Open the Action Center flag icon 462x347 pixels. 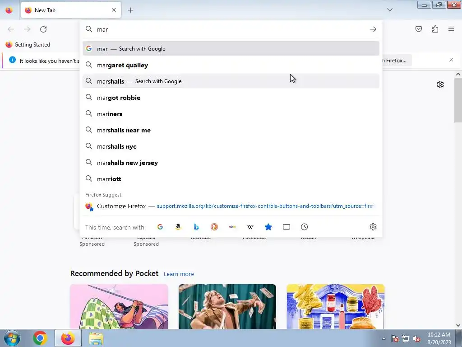395,339
